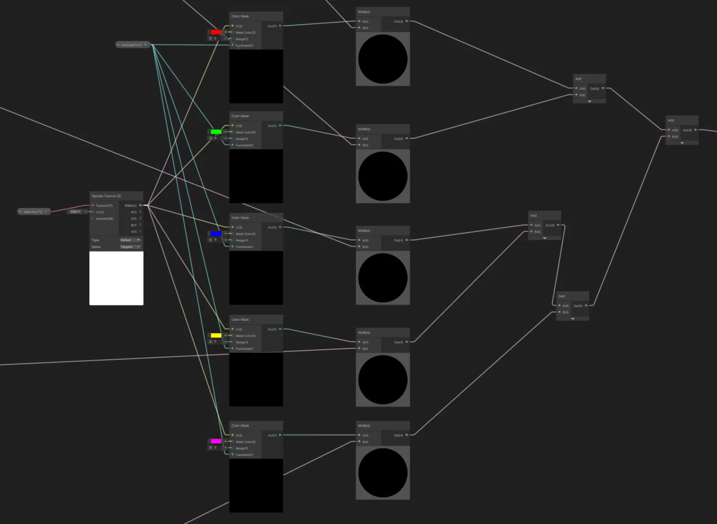Open the magenta Mask Color swatch
The image size is (717, 524).
[x=216, y=441]
